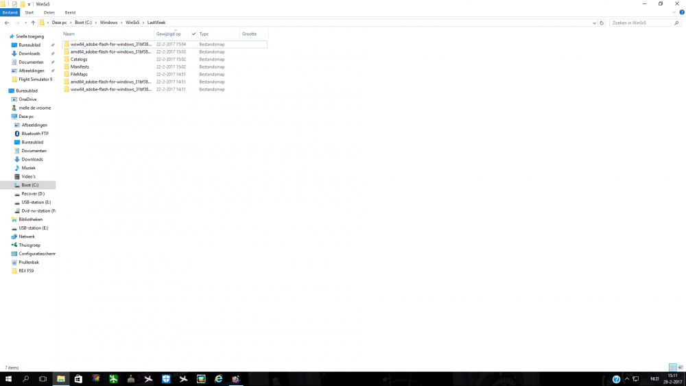Open Netwerk in the navigation pane
This screenshot has height=386, width=686.
click(26, 237)
